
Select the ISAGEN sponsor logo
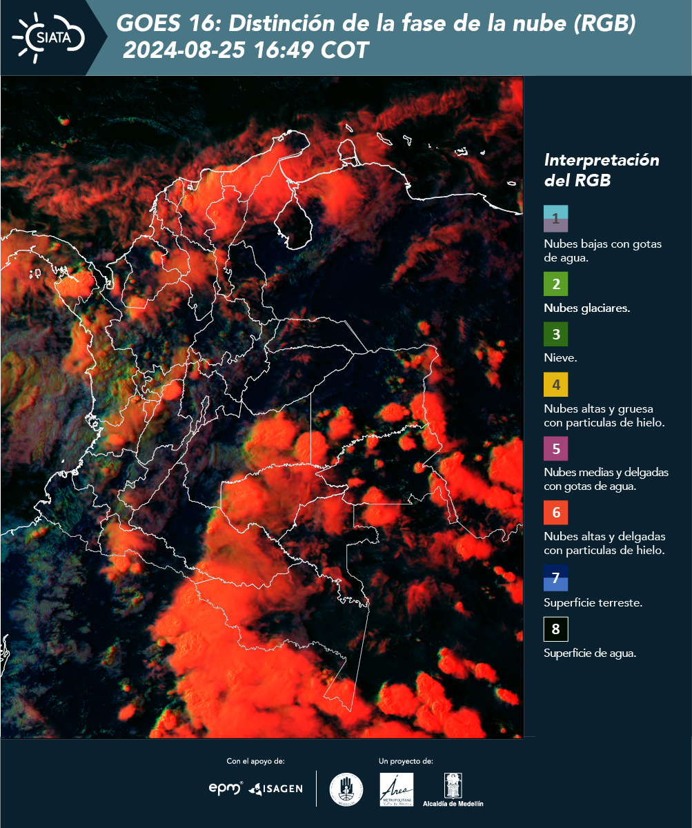275,788
